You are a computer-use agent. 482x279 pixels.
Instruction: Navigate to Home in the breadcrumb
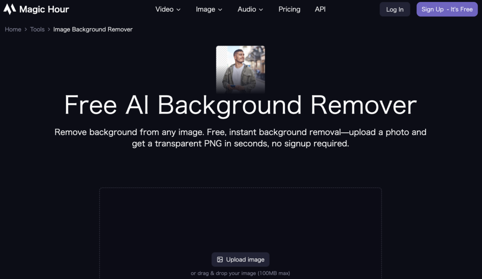point(13,29)
